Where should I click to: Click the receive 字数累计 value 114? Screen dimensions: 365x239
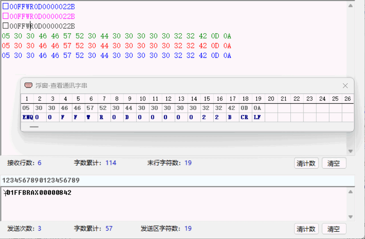[x=111, y=163]
